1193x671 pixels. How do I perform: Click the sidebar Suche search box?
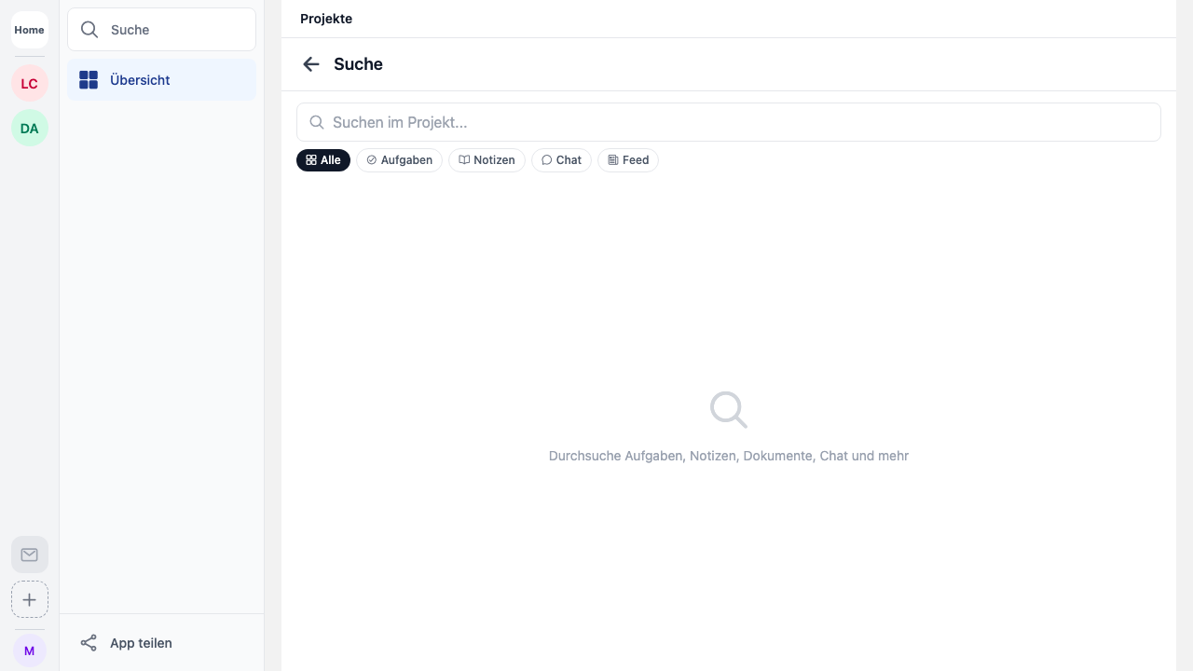(172, 30)
